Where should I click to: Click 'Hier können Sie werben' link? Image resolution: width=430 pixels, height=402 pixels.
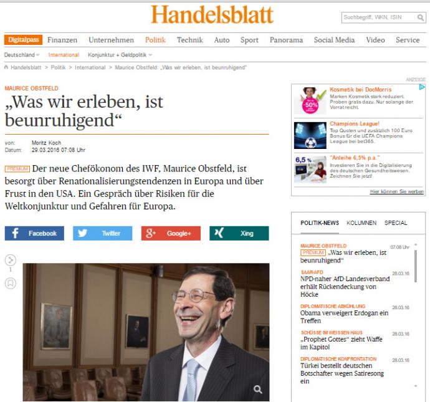click(397, 191)
